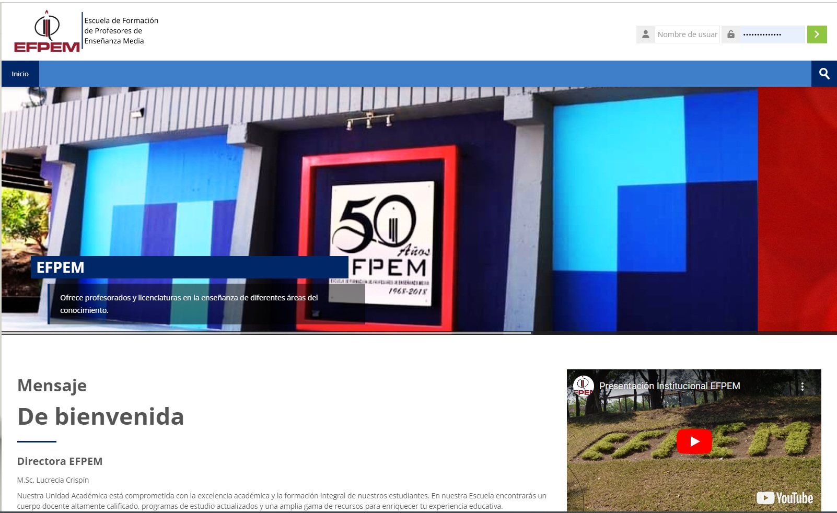837x513 pixels.
Task: Click the green arrow login button
Action: click(816, 34)
